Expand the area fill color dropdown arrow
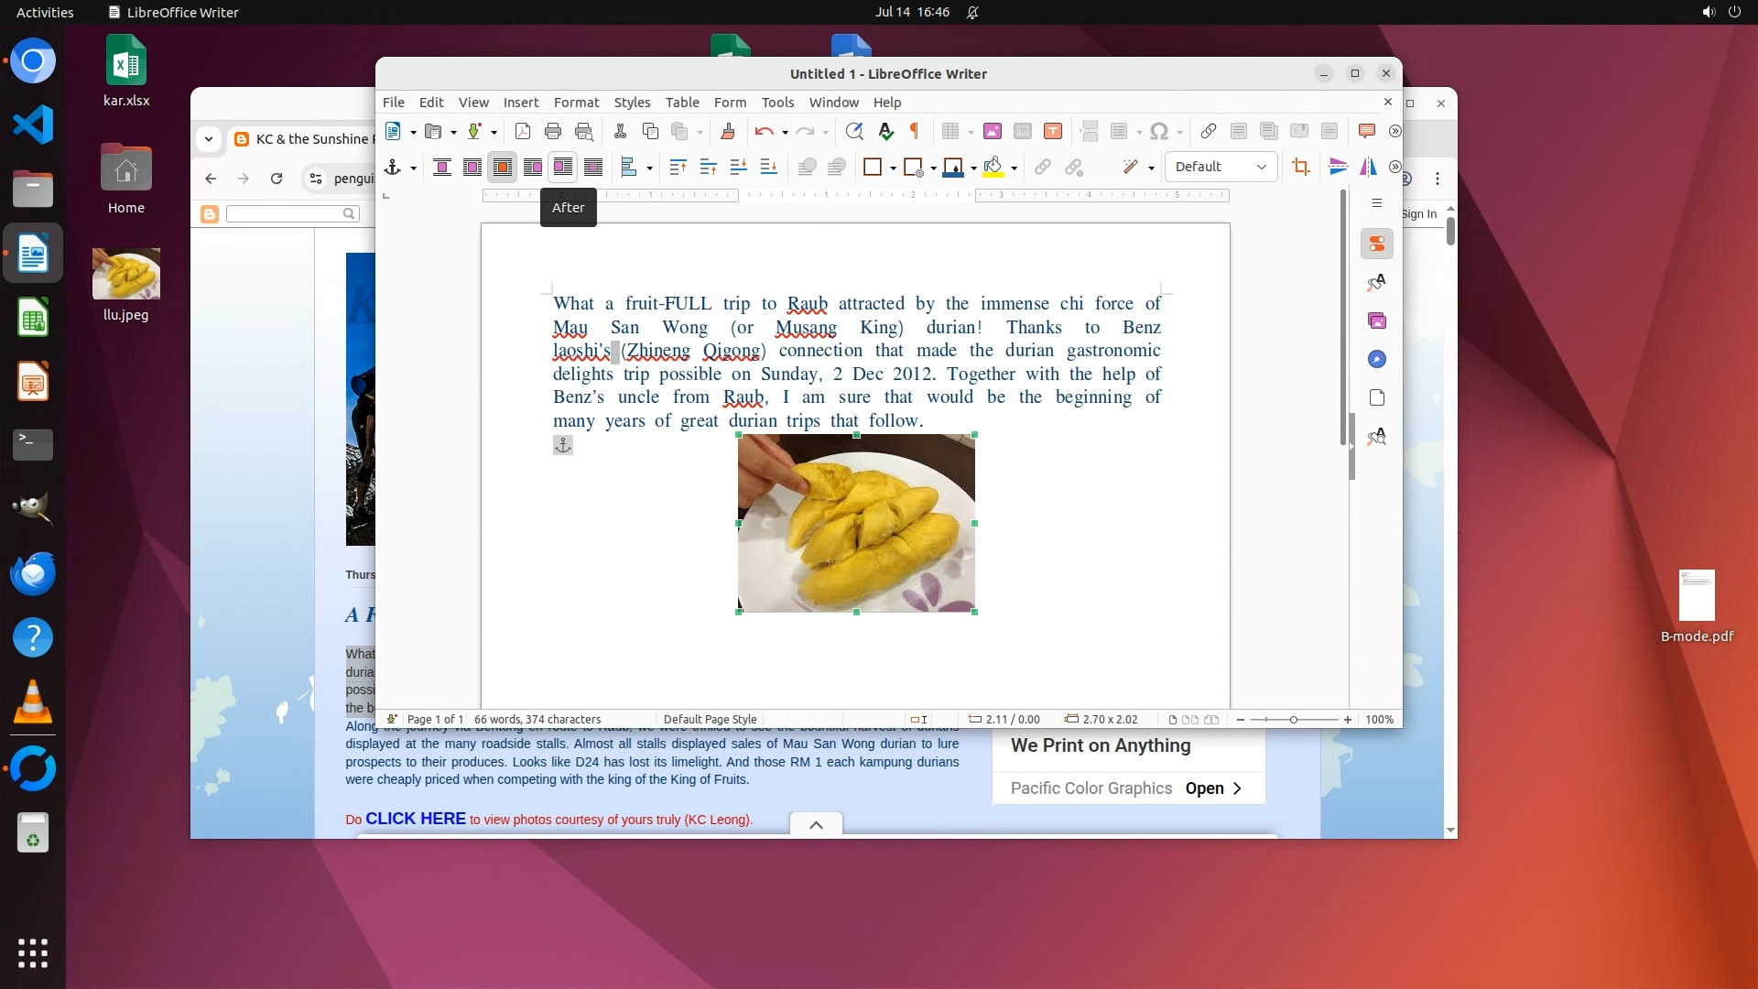Image resolution: width=1758 pixels, height=989 pixels. 1014,168
